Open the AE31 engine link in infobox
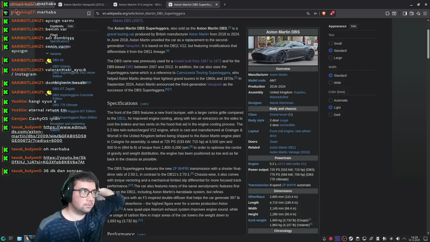Viewport: 430px width, 242px height. (x=281, y=164)
